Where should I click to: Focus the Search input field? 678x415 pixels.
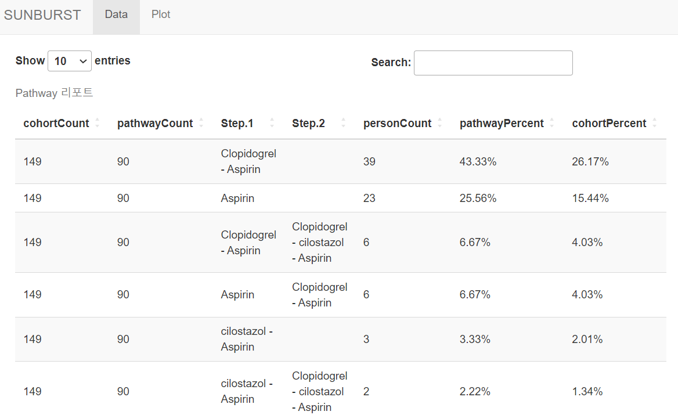493,63
